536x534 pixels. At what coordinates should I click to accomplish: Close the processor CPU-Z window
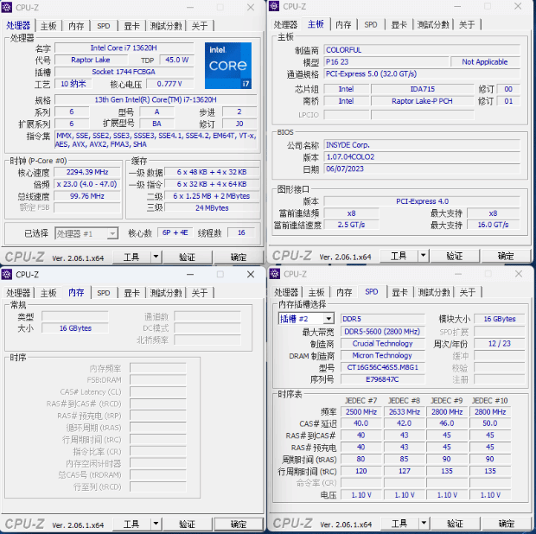(251, 8)
